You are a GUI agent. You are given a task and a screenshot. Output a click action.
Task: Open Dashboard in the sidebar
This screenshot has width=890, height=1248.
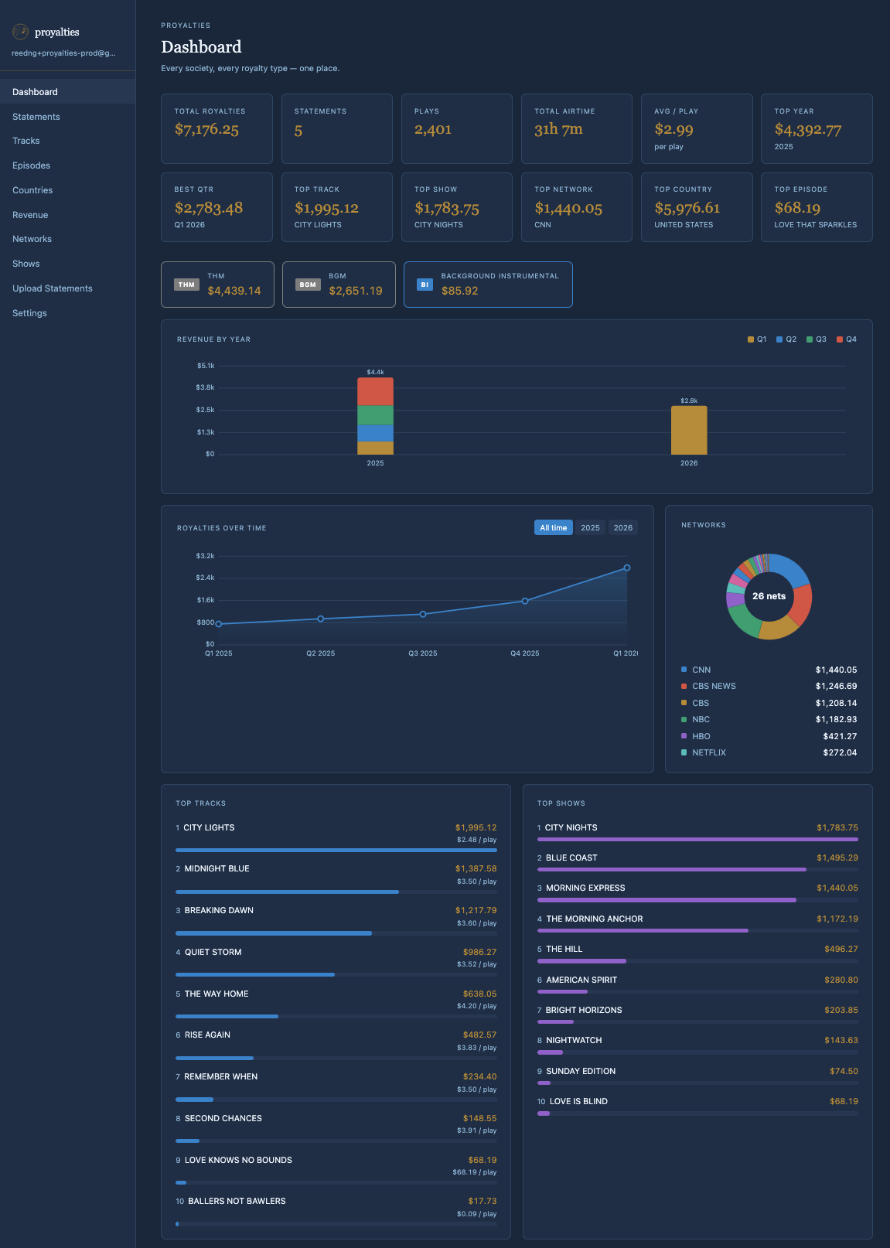[67, 92]
